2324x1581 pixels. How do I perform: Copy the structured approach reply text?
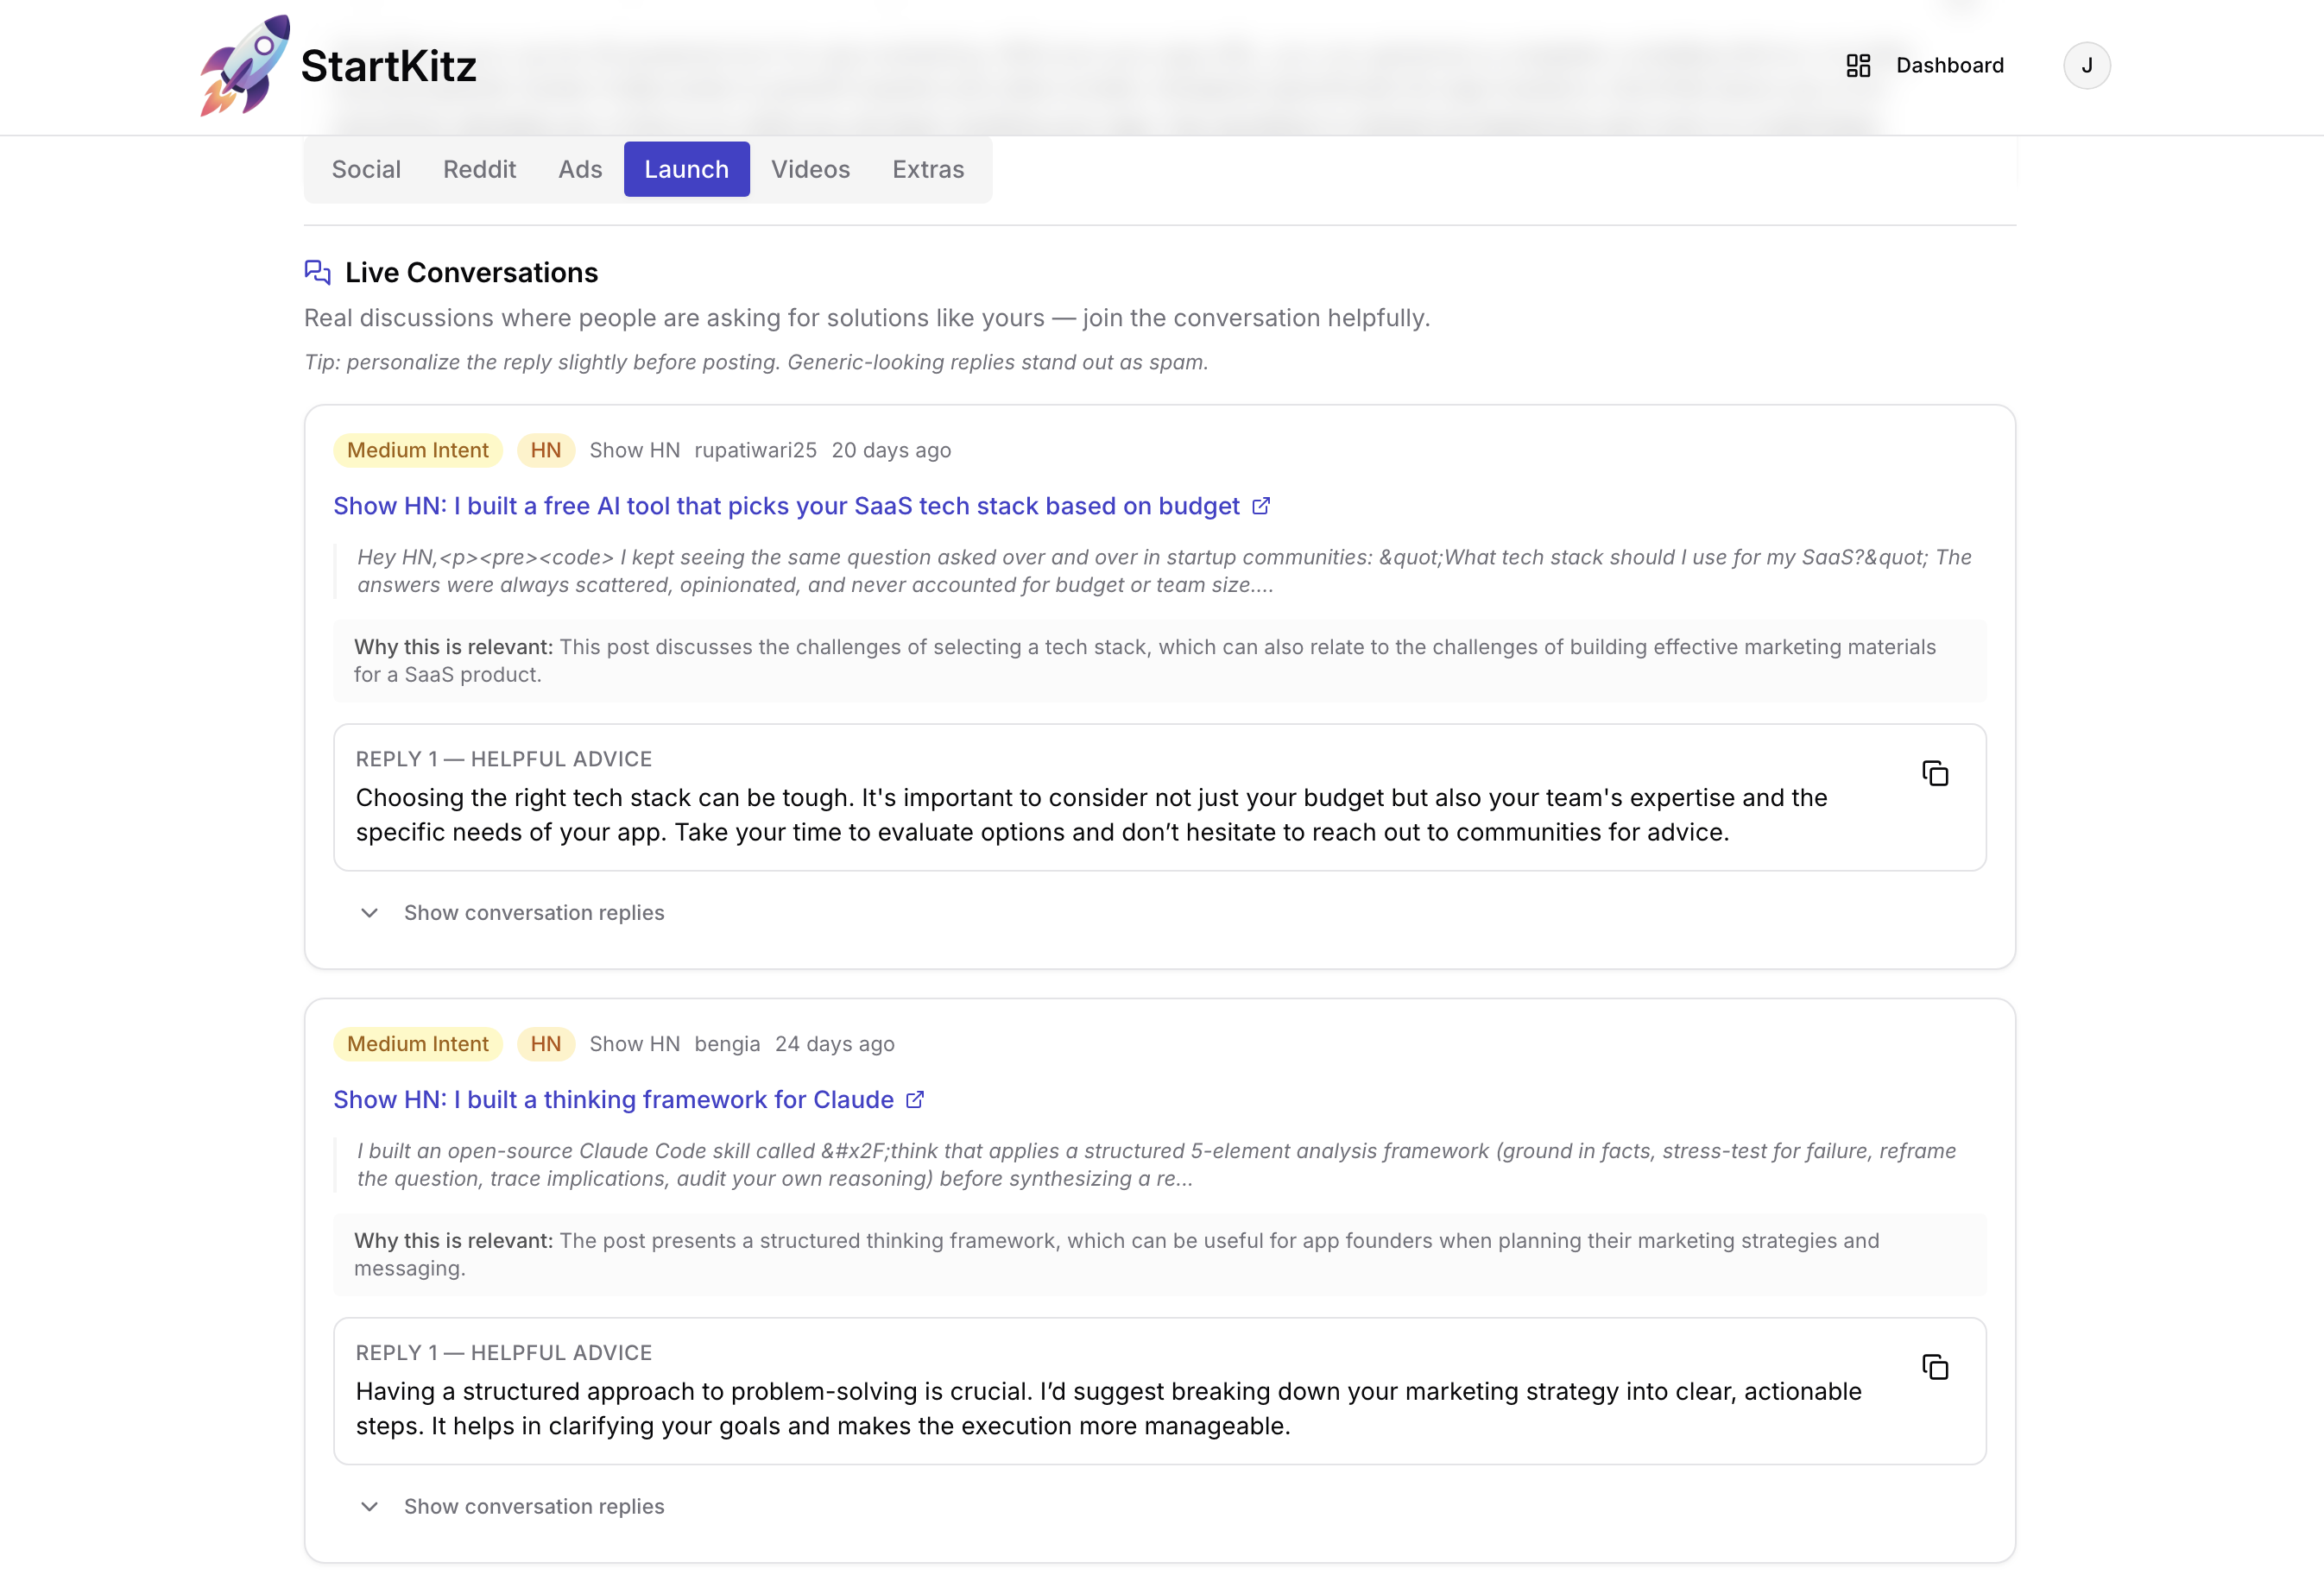click(x=1936, y=1367)
